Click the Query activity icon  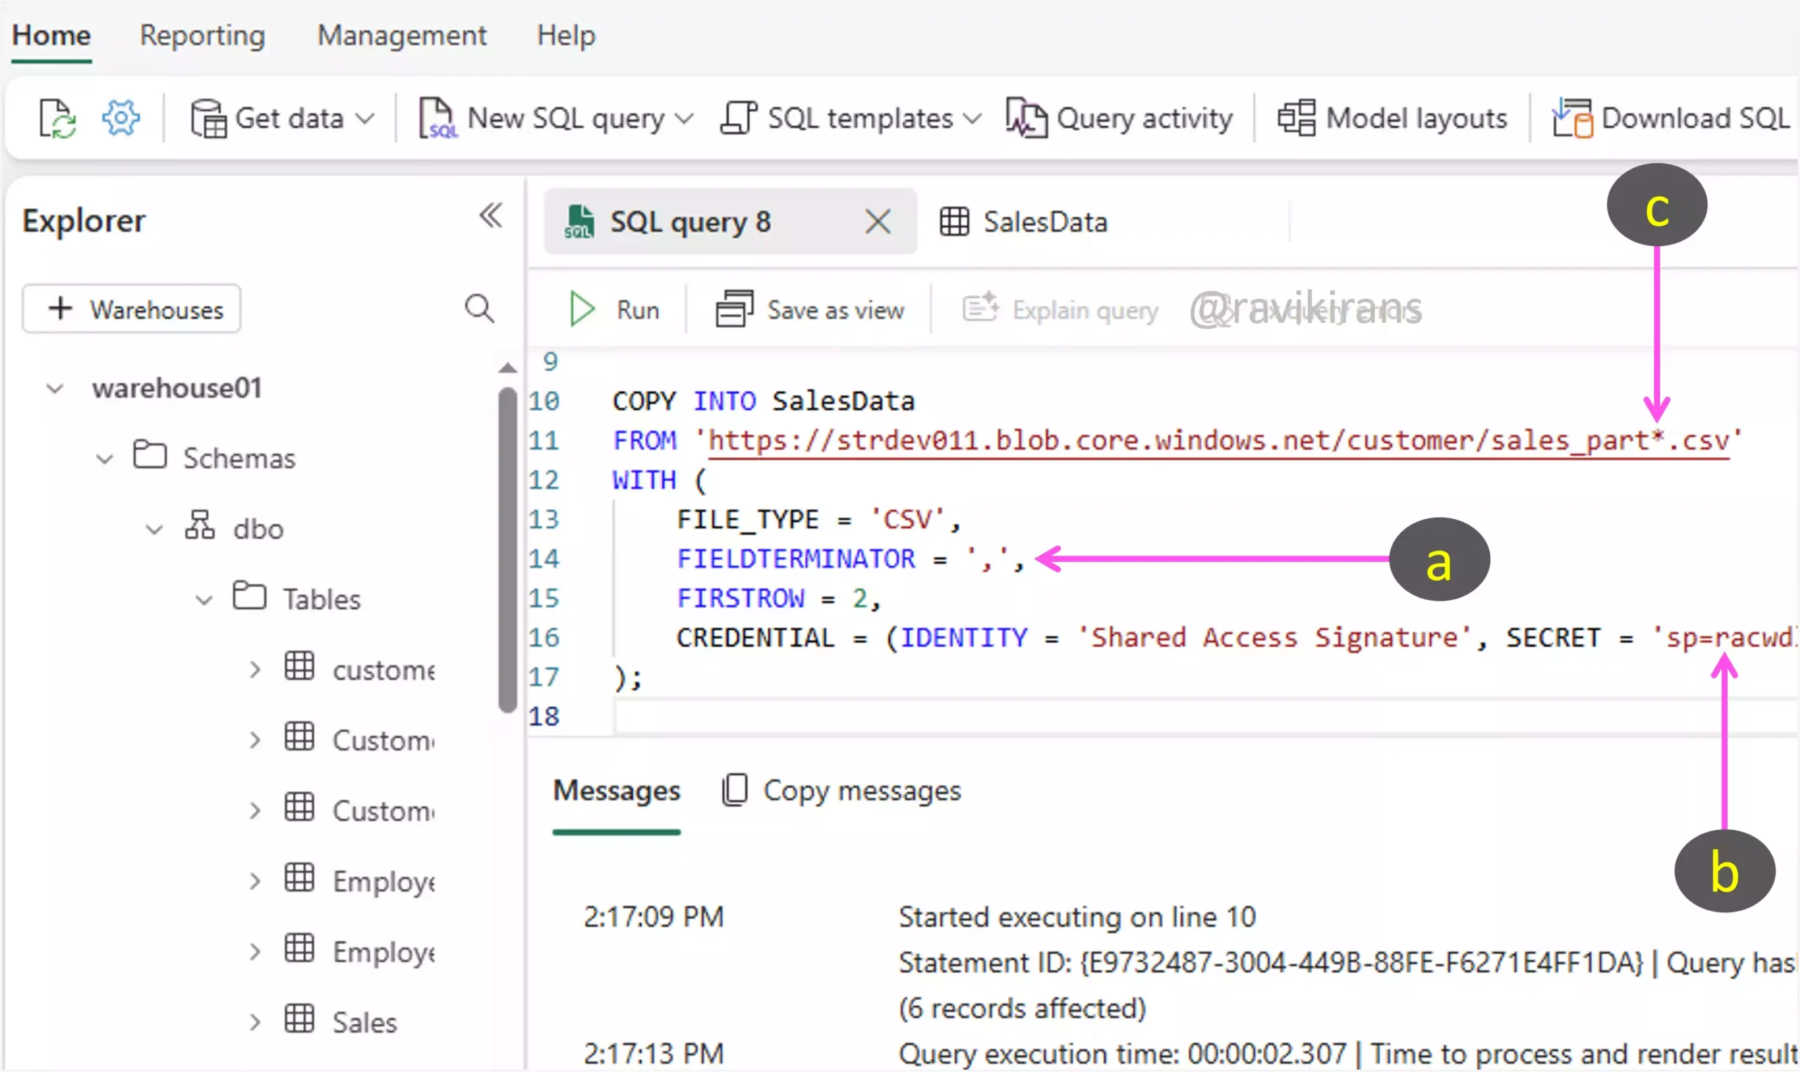coord(1026,118)
